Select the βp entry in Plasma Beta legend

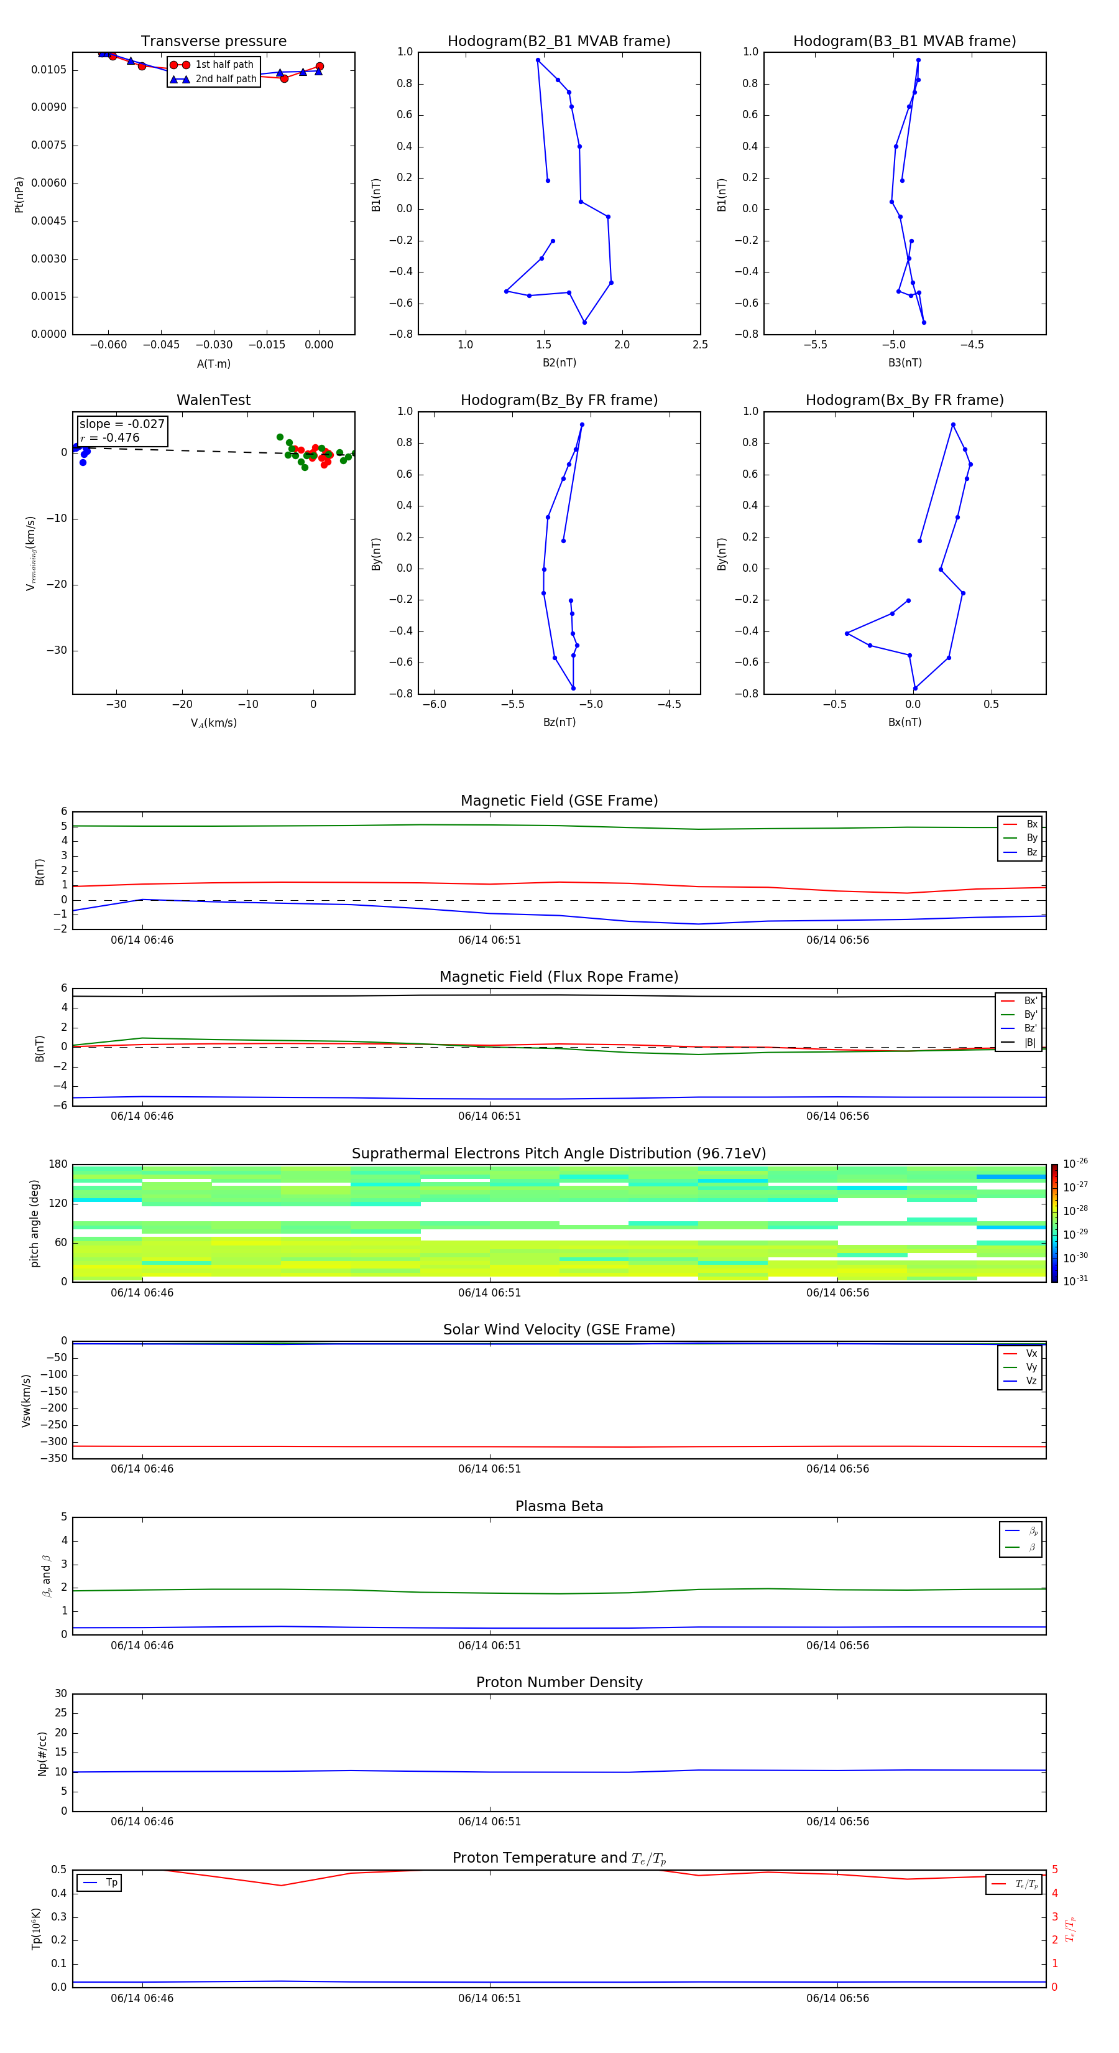point(1021,1531)
